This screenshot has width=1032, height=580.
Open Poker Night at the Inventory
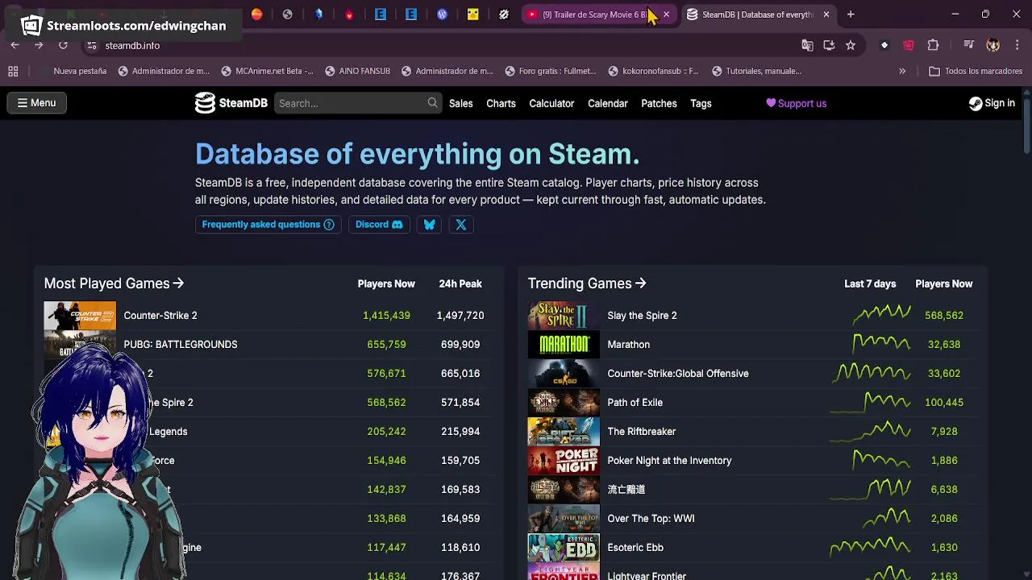point(669,461)
